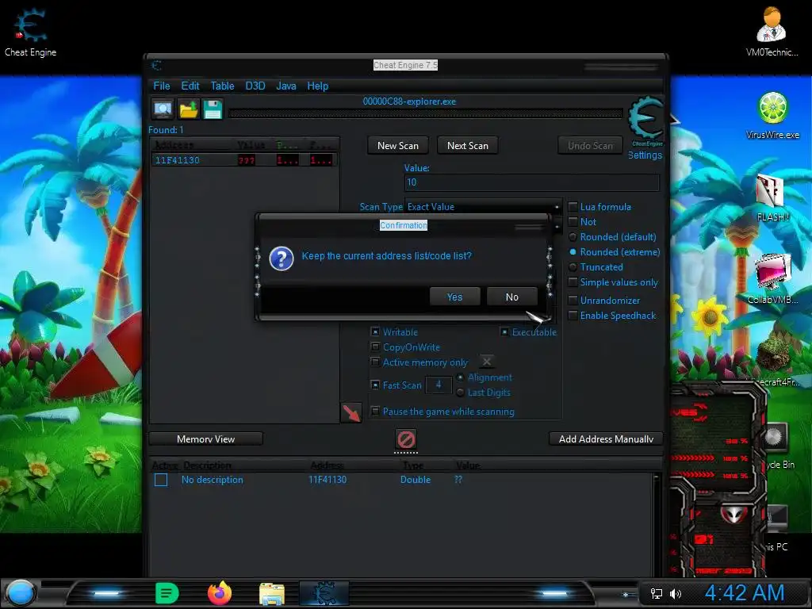The width and height of the screenshot is (812, 609).
Task: Open VirusWire.exe desktop icon
Action: pos(772,115)
